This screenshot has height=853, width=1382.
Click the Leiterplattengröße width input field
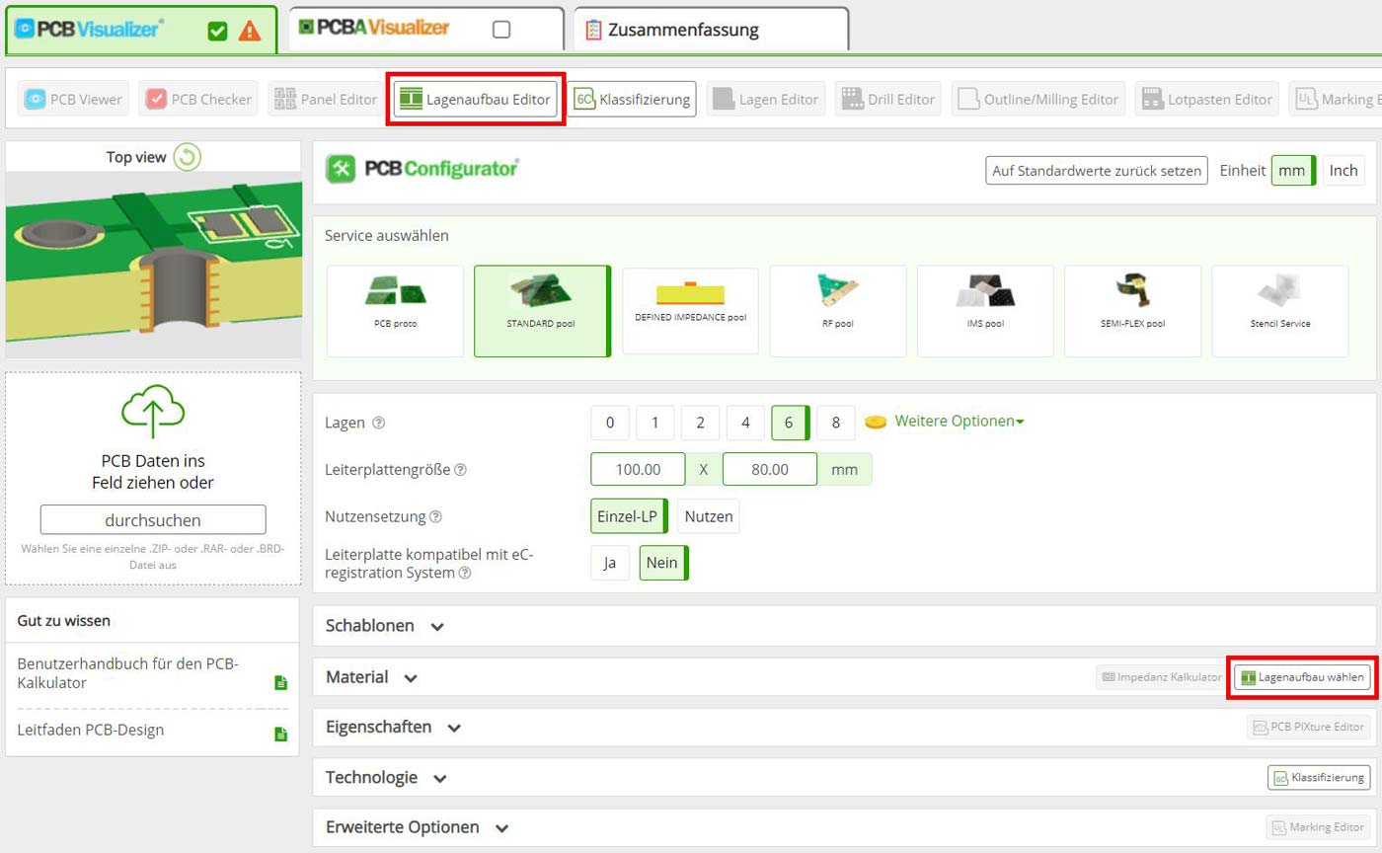click(x=637, y=469)
